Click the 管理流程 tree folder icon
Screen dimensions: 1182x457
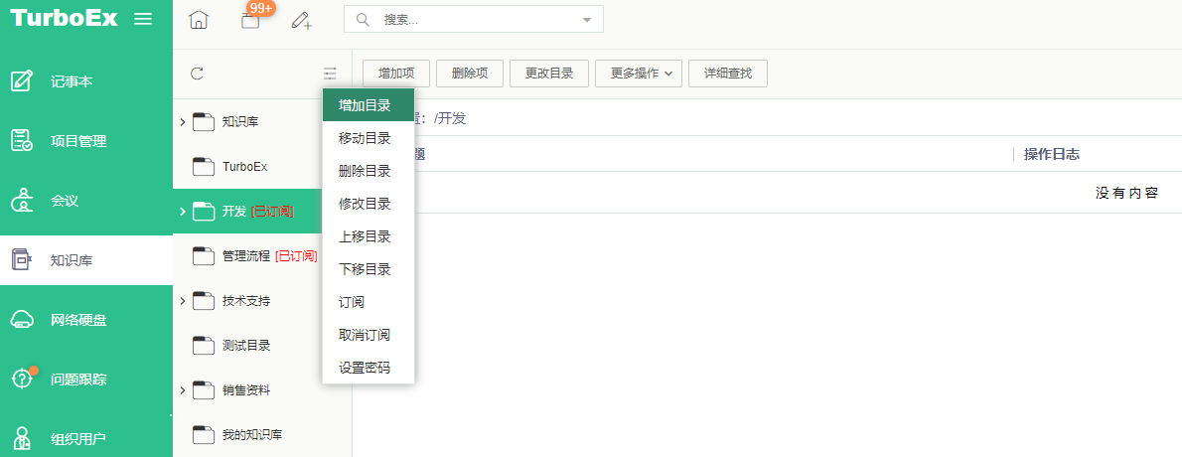(x=204, y=256)
